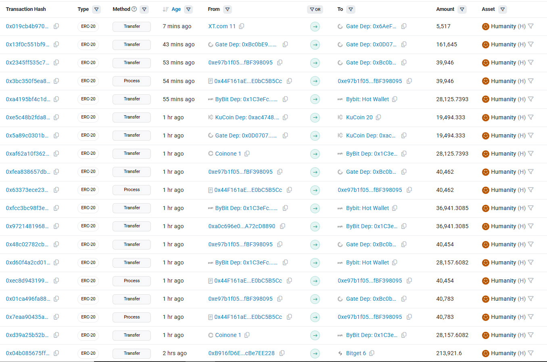This screenshot has height=362, width=547.
Task: Open the From column filter
Action: [228, 9]
